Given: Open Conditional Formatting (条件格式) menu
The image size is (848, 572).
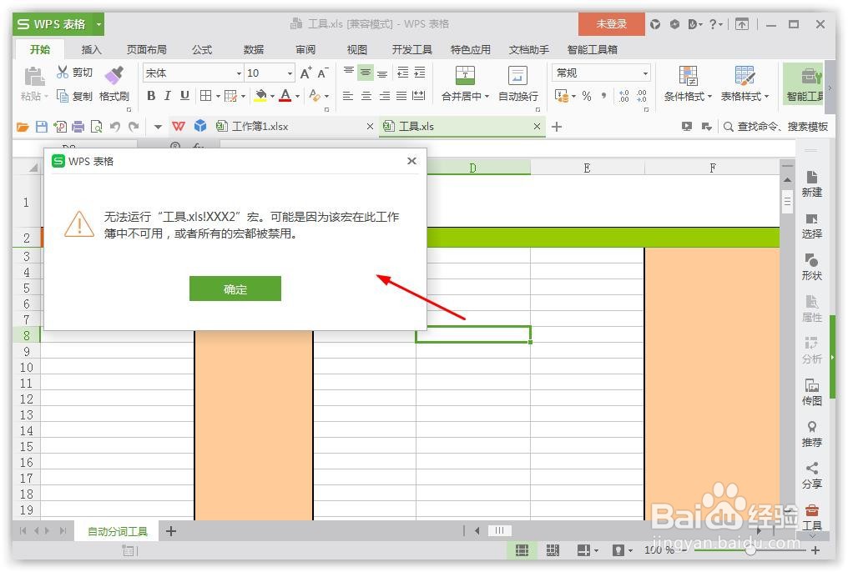Looking at the screenshot, I should 688,84.
